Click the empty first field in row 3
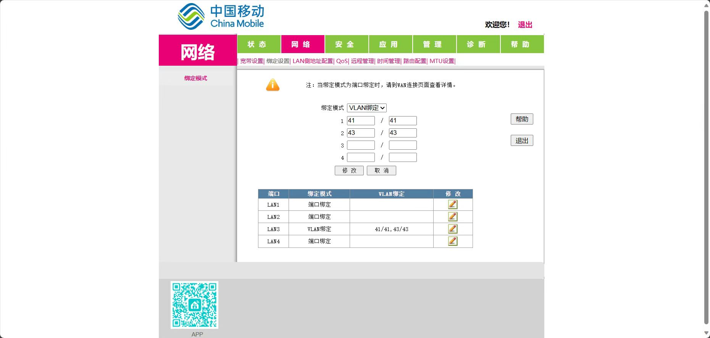Screen dimensions: 710x338 (x=361, y=145)
